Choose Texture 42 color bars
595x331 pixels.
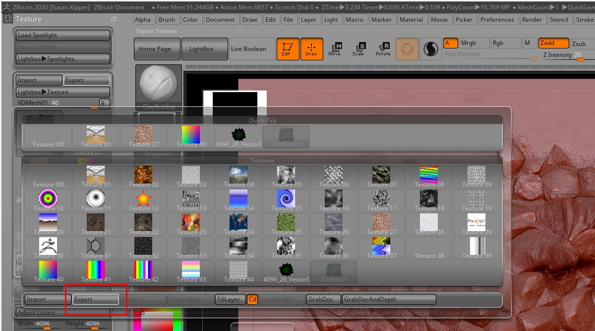click(143, 272)
